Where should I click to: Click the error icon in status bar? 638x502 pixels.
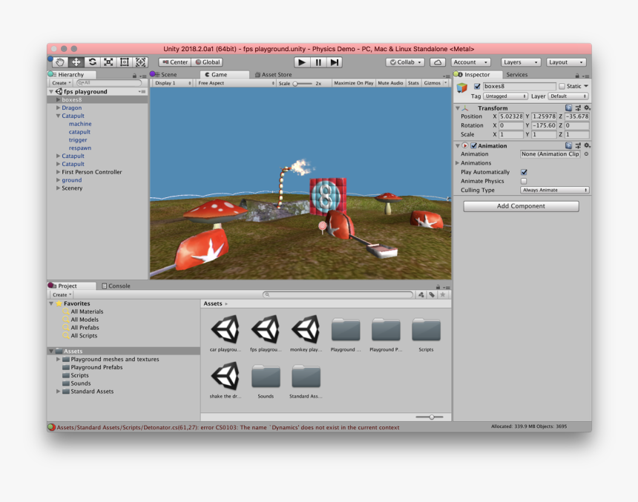coord(51,427)
